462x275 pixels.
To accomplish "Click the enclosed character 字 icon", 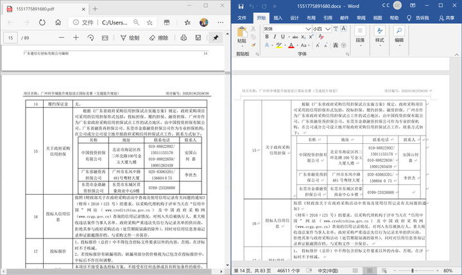I will (343, 45).
